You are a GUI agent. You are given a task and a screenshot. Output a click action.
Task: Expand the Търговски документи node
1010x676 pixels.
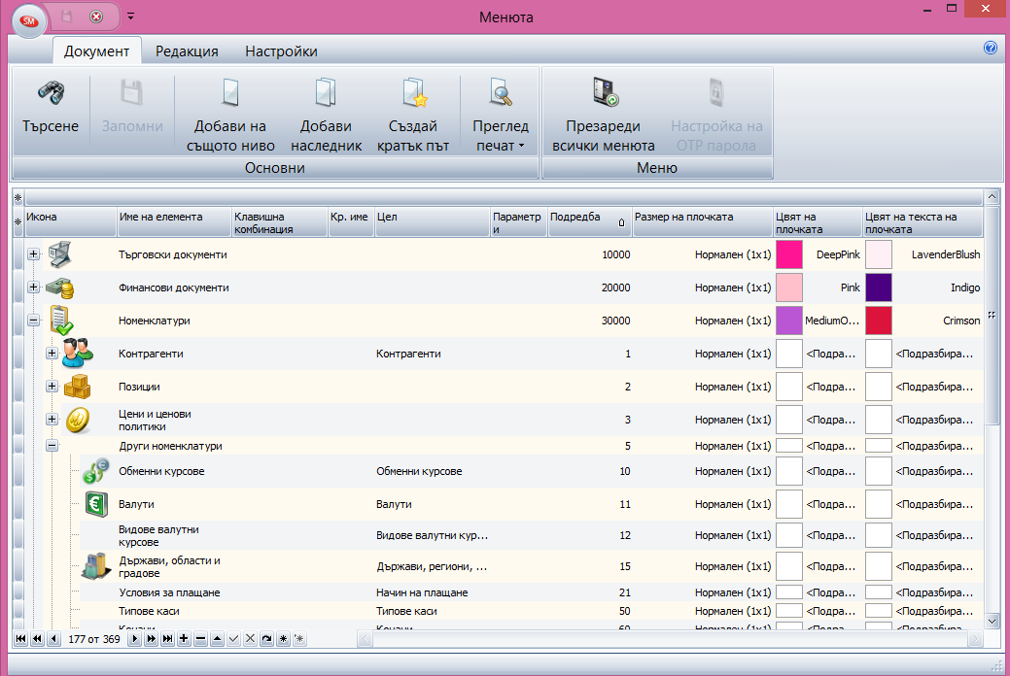coord(33,254)
